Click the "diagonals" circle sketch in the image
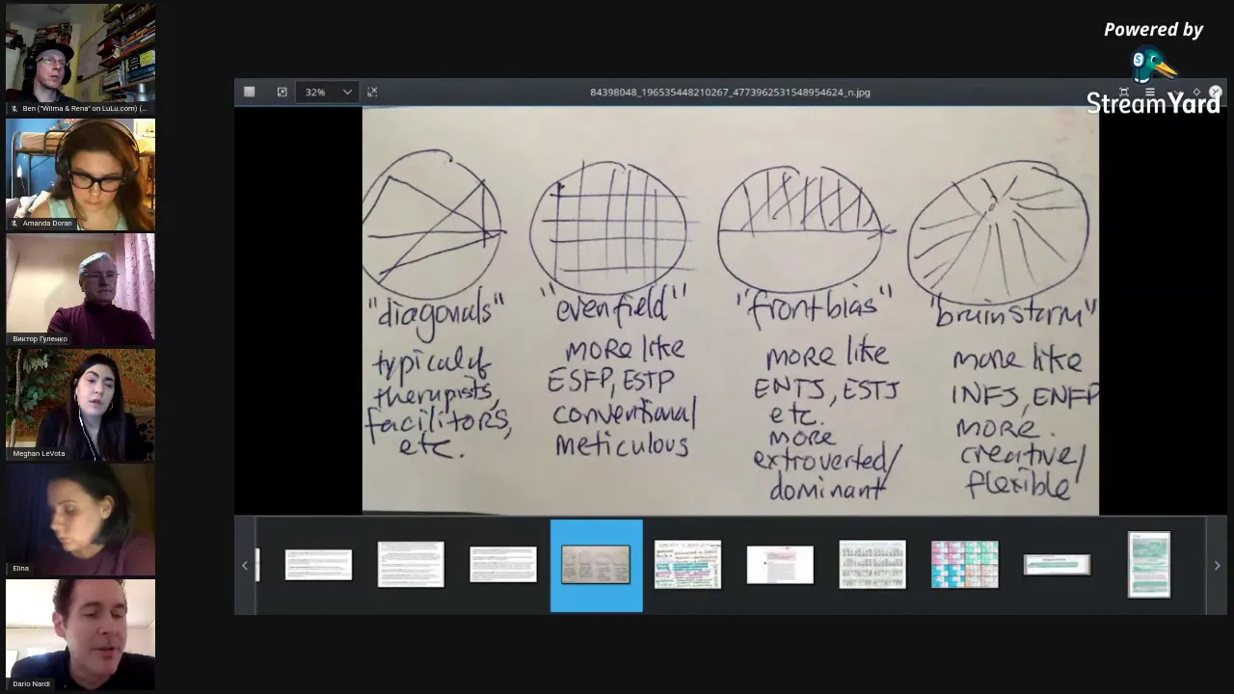 point(433,225)
